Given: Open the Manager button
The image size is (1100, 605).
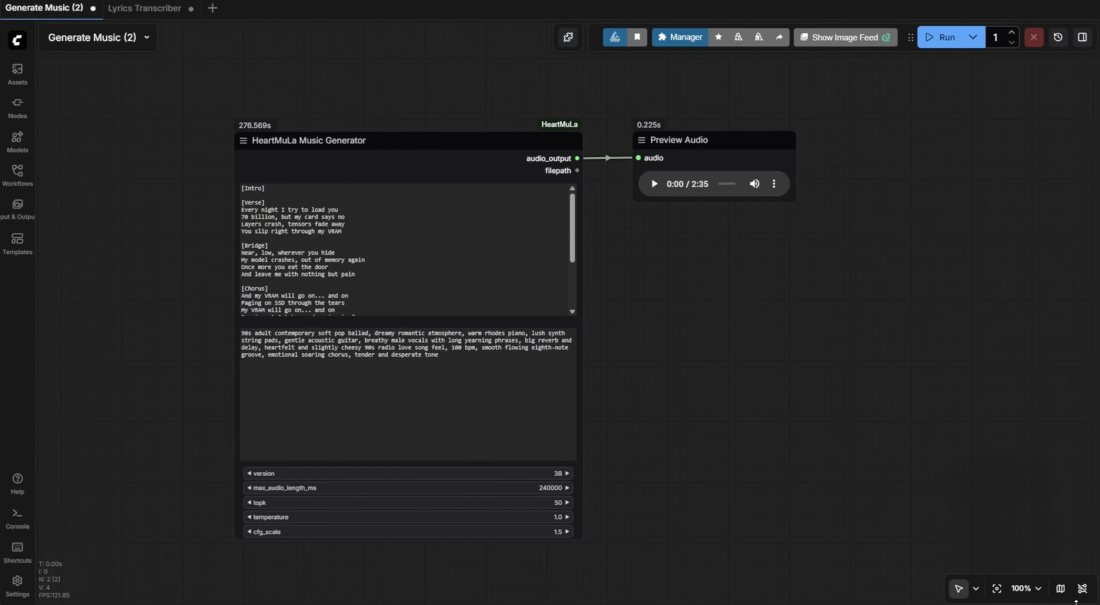Looking at the screenshot, I should point(679,37).
